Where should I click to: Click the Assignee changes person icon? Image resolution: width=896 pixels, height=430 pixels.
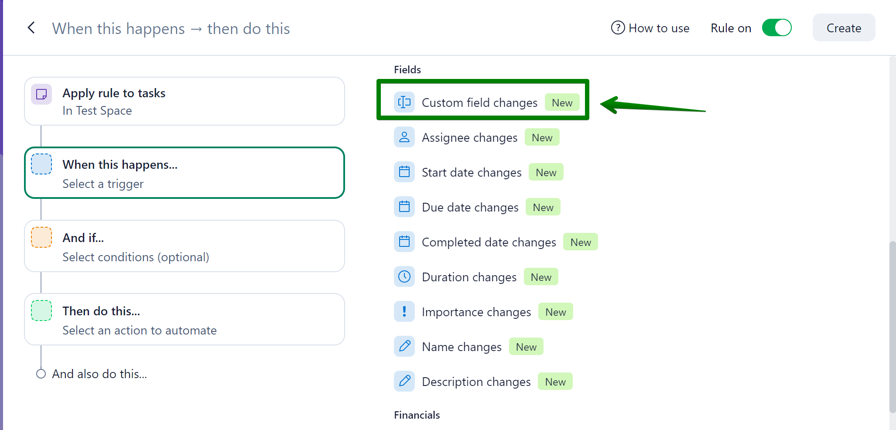[x=404, y=137]
